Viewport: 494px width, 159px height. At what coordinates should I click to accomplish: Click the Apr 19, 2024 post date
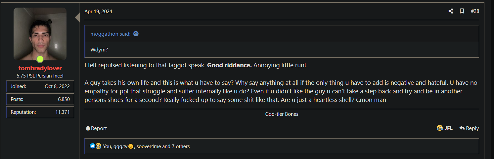(98, 12)
